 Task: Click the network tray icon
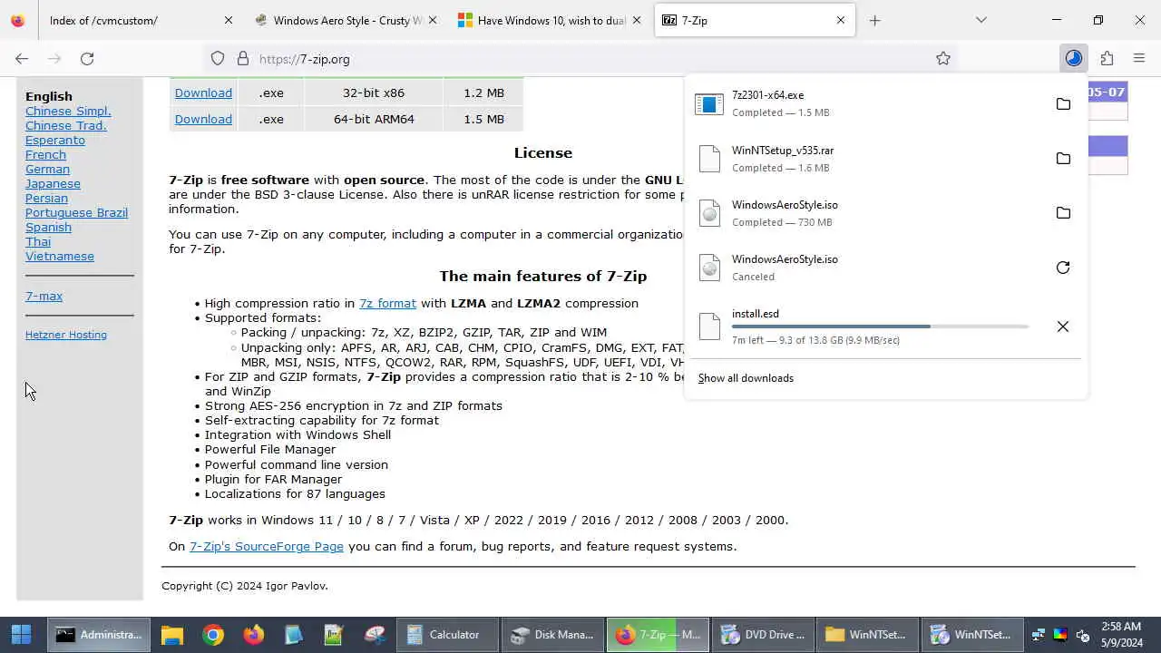1039,635
